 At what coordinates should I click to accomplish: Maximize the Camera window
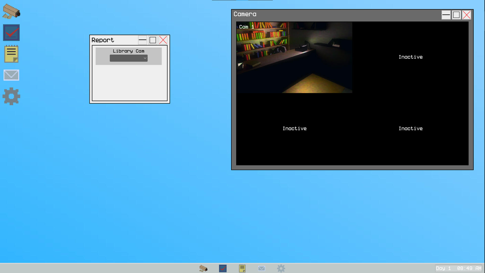tap(456, 15)
